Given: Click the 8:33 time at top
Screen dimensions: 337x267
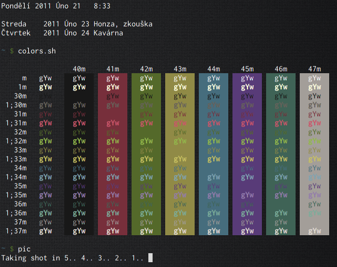Looking at the screenshot, I should click(102, 6).
